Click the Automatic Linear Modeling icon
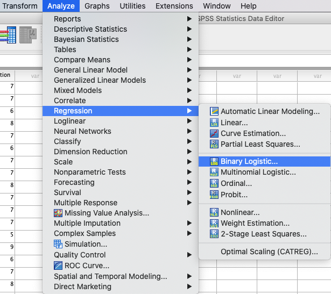 (214, 111)
